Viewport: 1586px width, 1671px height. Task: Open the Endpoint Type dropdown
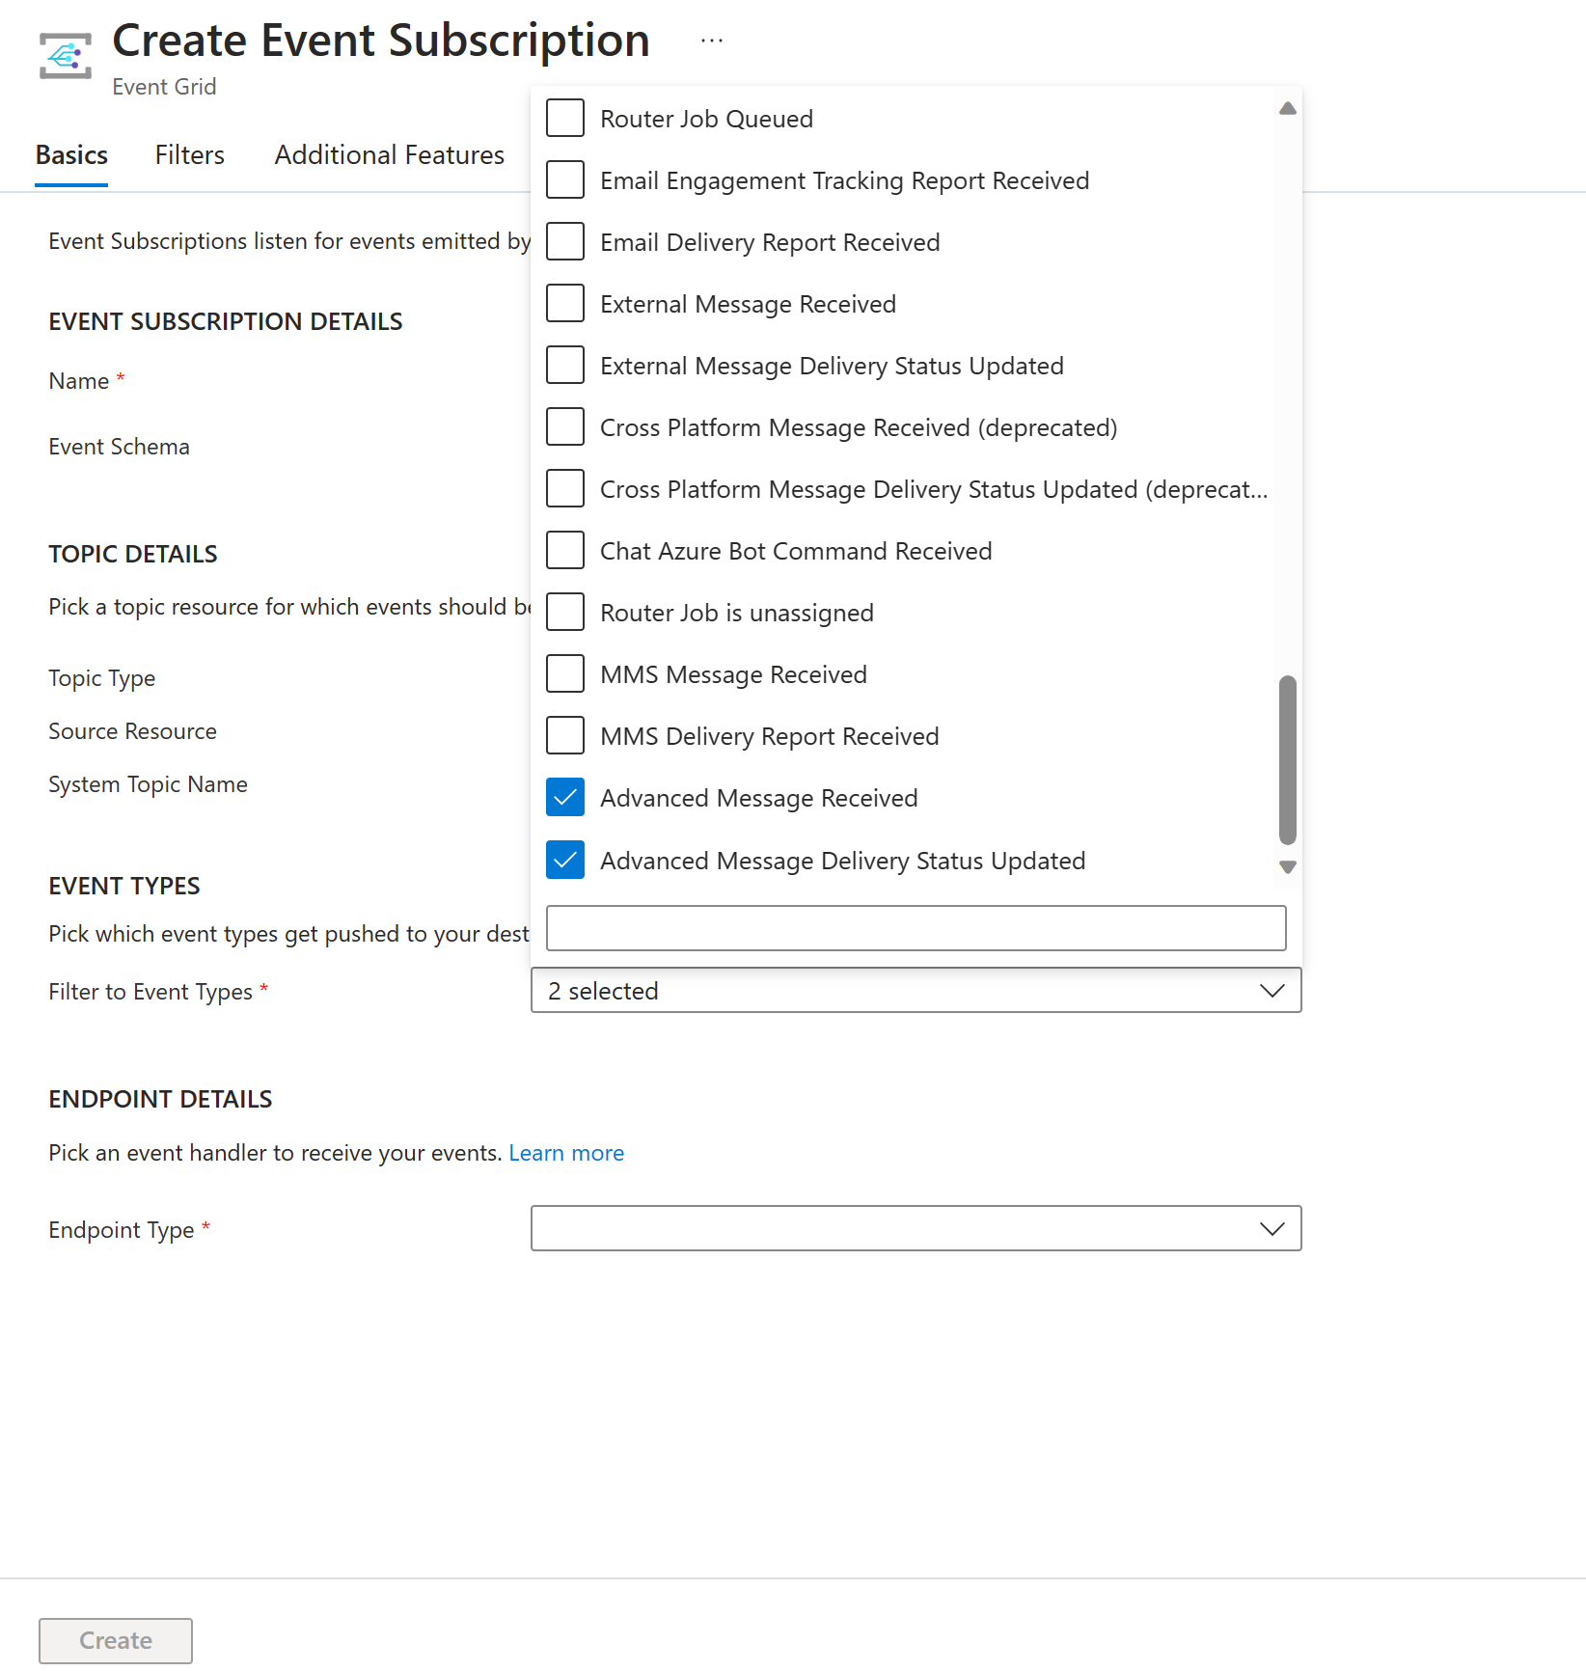pyautogui.click(x=916, y=1228)
